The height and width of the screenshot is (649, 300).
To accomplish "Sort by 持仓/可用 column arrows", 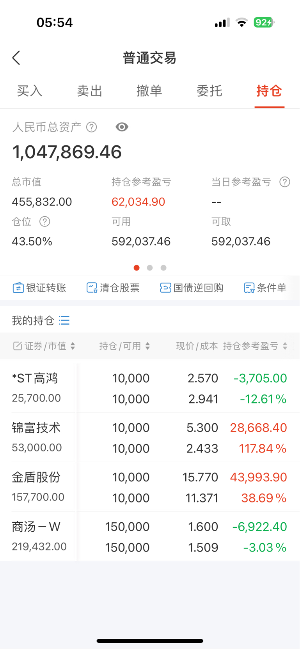I will [x=147, y=346].
